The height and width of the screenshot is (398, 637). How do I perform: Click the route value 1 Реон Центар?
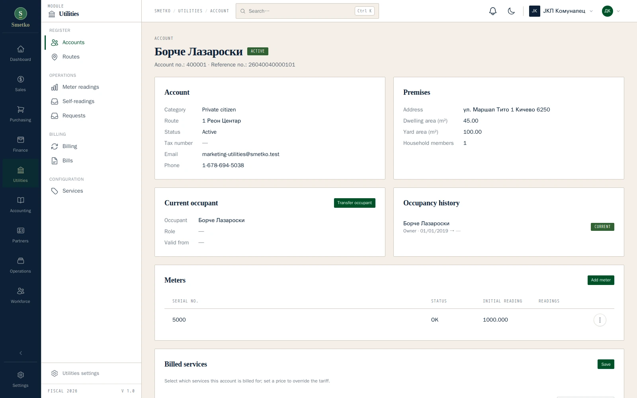(221, 121)
